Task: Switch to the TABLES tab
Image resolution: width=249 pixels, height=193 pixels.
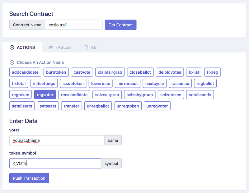Action: [x=60, y=48]
